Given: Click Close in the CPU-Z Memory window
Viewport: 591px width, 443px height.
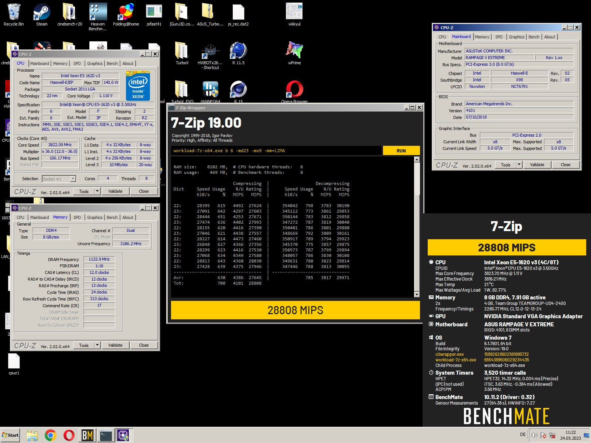Looking at the screenshot, I should coord(144,345).
